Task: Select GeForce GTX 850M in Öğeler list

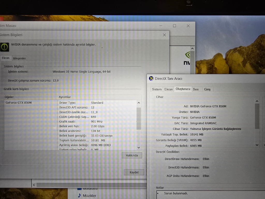Action: (19, 103)
